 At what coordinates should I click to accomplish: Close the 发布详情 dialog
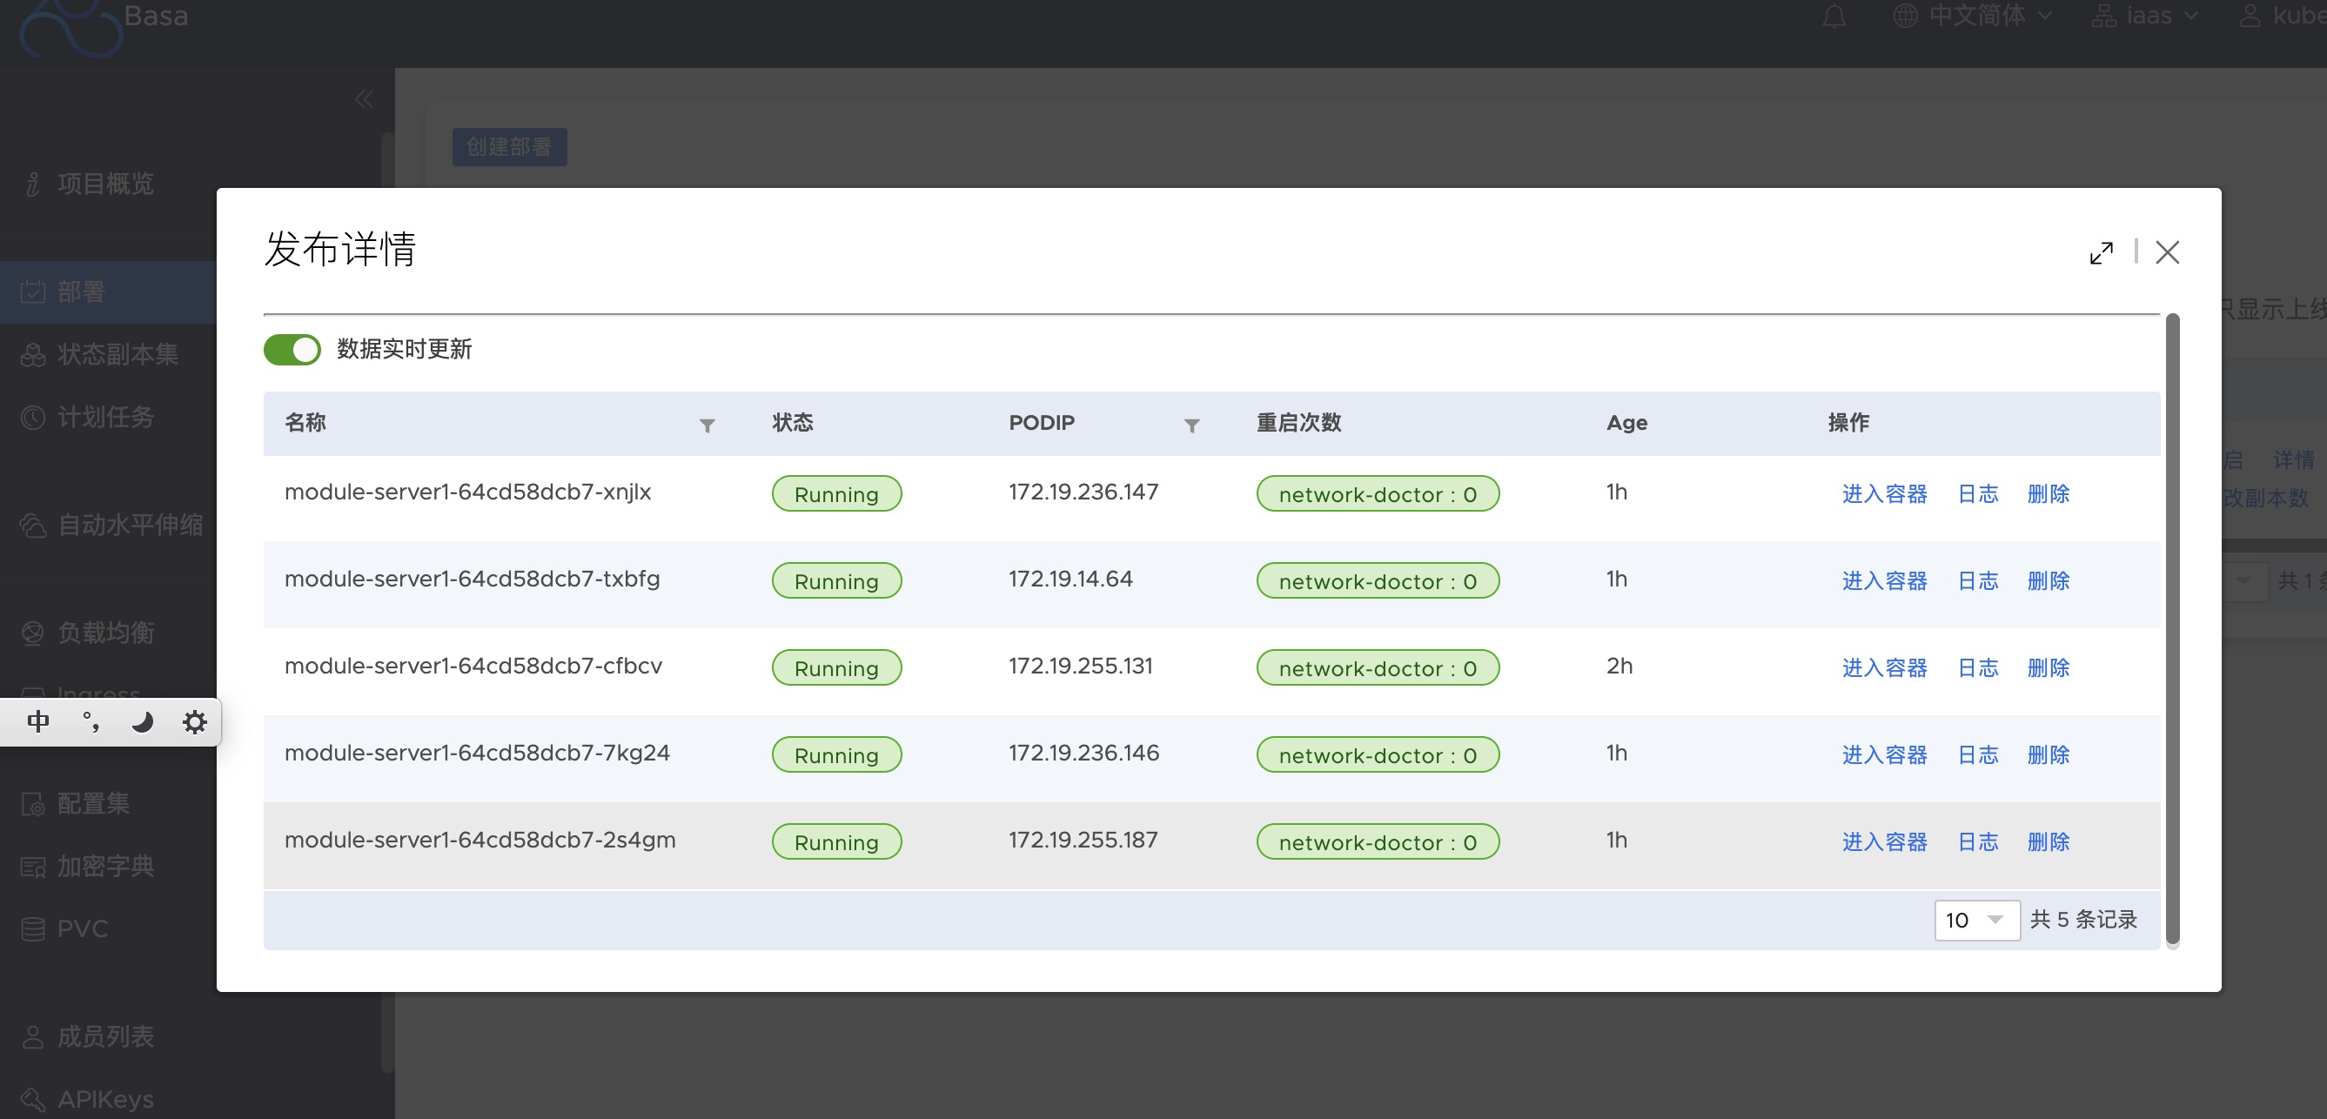(x=2167, y=253)
